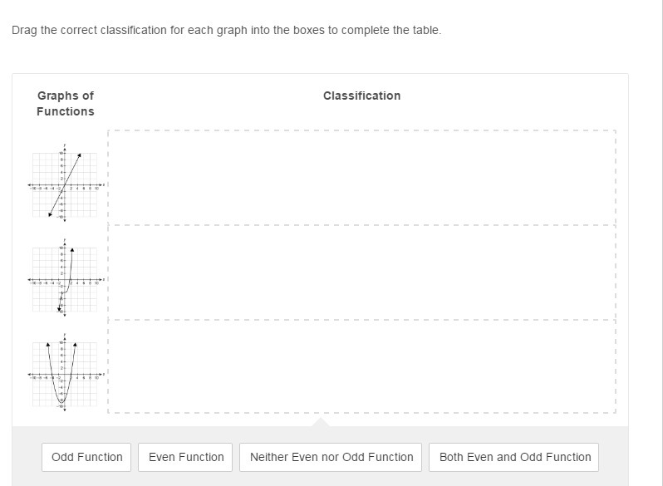
Task: Select the Even Function answer tile
Action: [x=186, y=457]
